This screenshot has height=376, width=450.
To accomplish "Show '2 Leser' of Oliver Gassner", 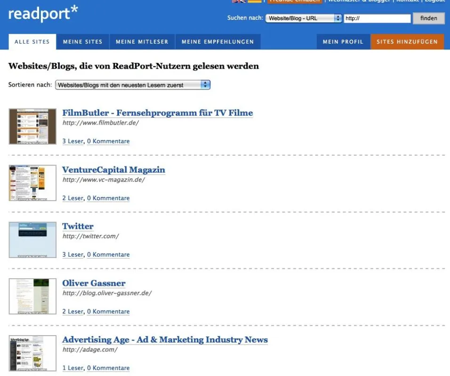I will pyautogui.click(x=72, y=312).
